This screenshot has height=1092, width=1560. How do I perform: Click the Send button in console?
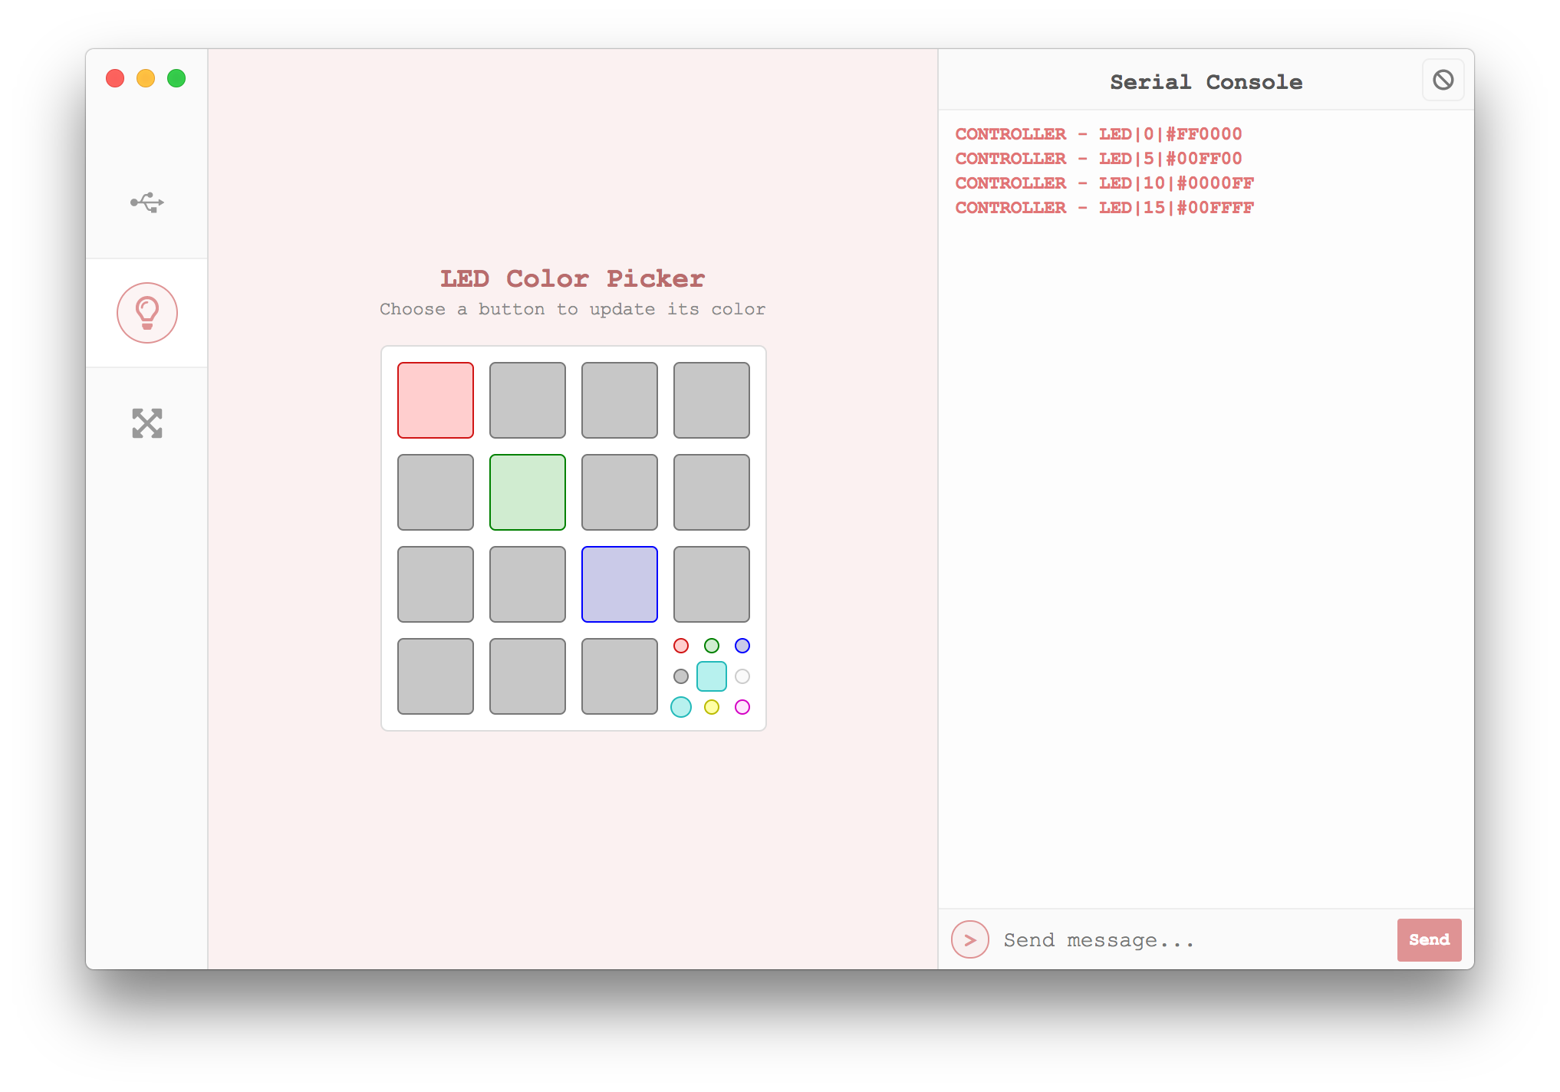[1427, 938]
